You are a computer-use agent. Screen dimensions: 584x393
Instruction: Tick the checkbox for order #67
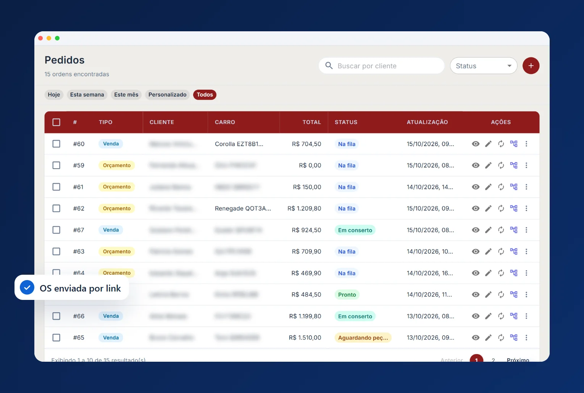click(x=56, y=230)
